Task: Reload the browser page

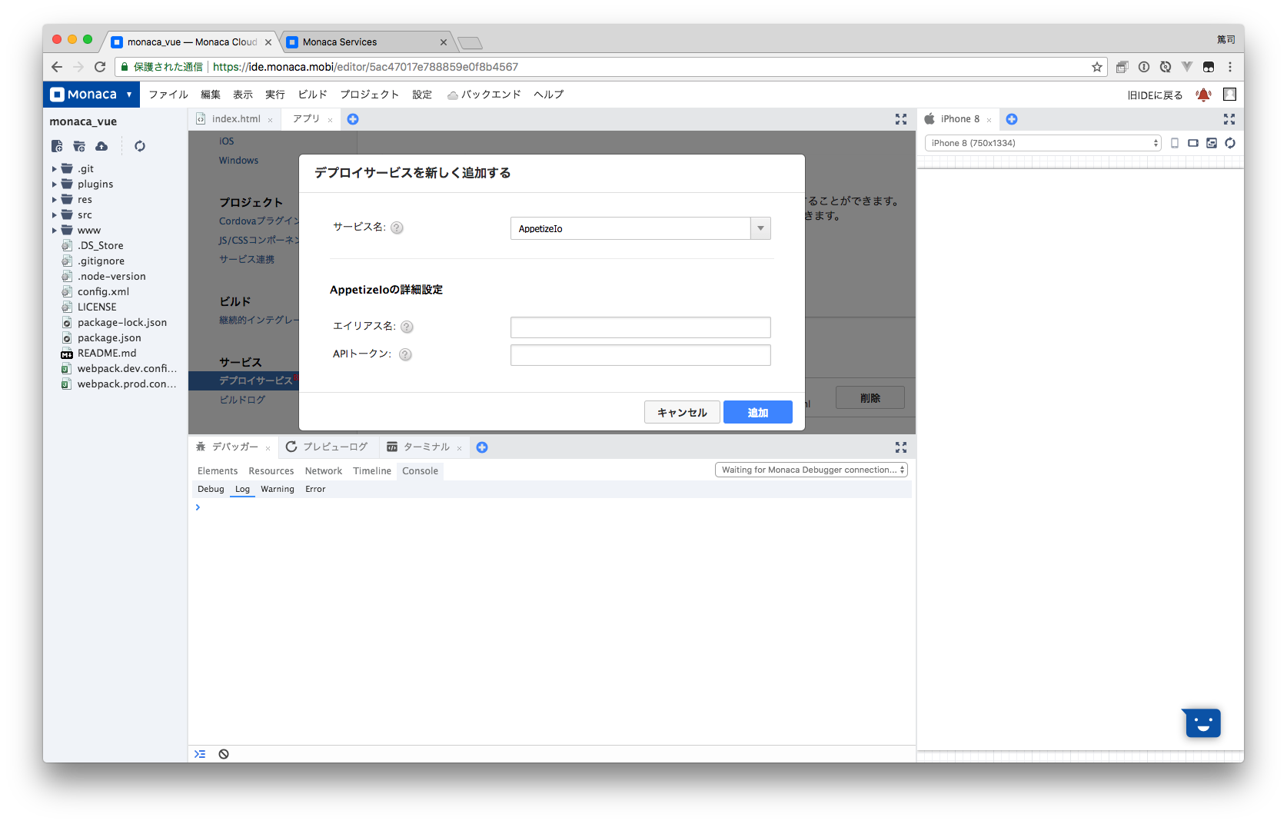Action: click(100, 67)
